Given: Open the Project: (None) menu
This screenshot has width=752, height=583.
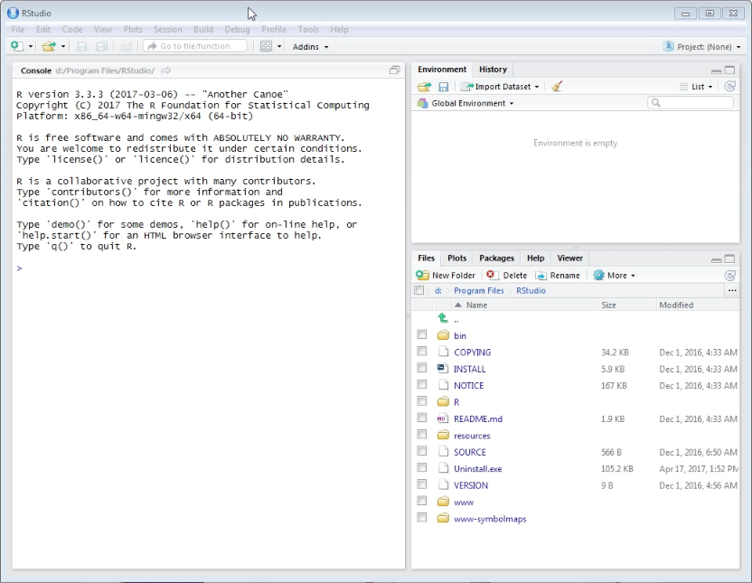Looking at the screenshot, I should pyautogui.click(x=702, y=46).
